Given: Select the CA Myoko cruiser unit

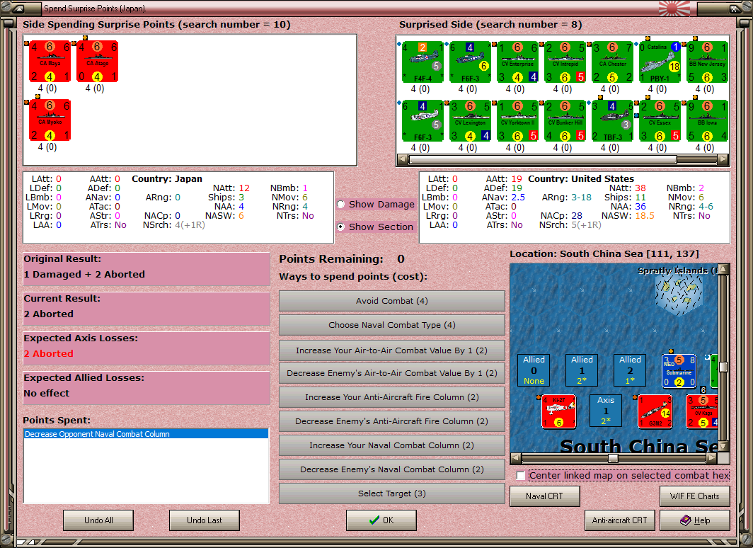Looking at the screenshot, I should [x=50, y=120].
